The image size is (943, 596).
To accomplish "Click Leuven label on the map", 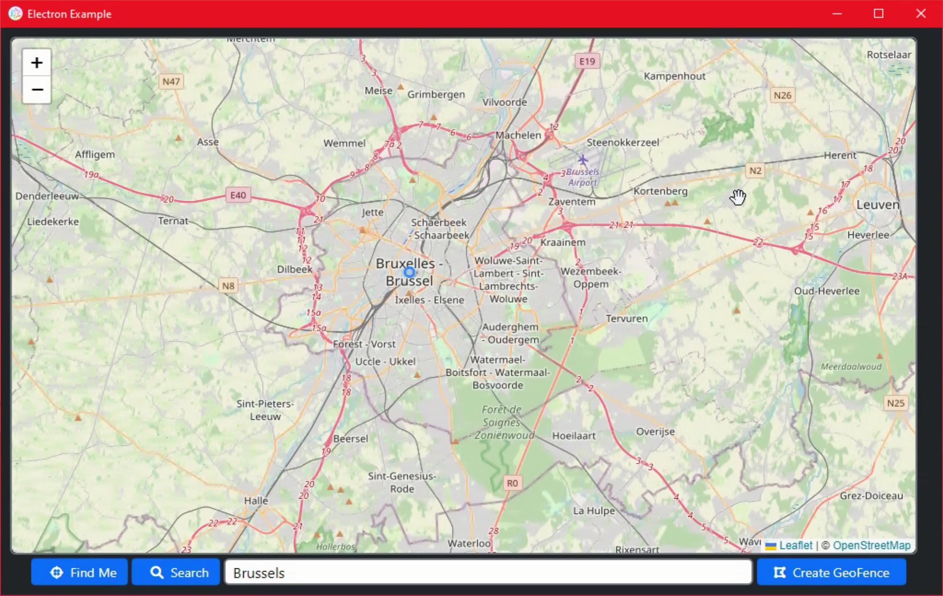I will click(879, 204).
